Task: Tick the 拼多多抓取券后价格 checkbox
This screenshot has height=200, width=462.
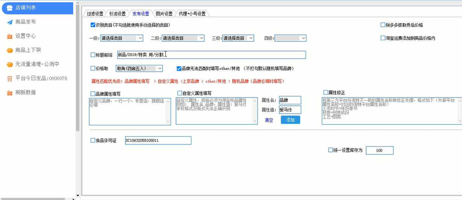Action: [383, 25]
